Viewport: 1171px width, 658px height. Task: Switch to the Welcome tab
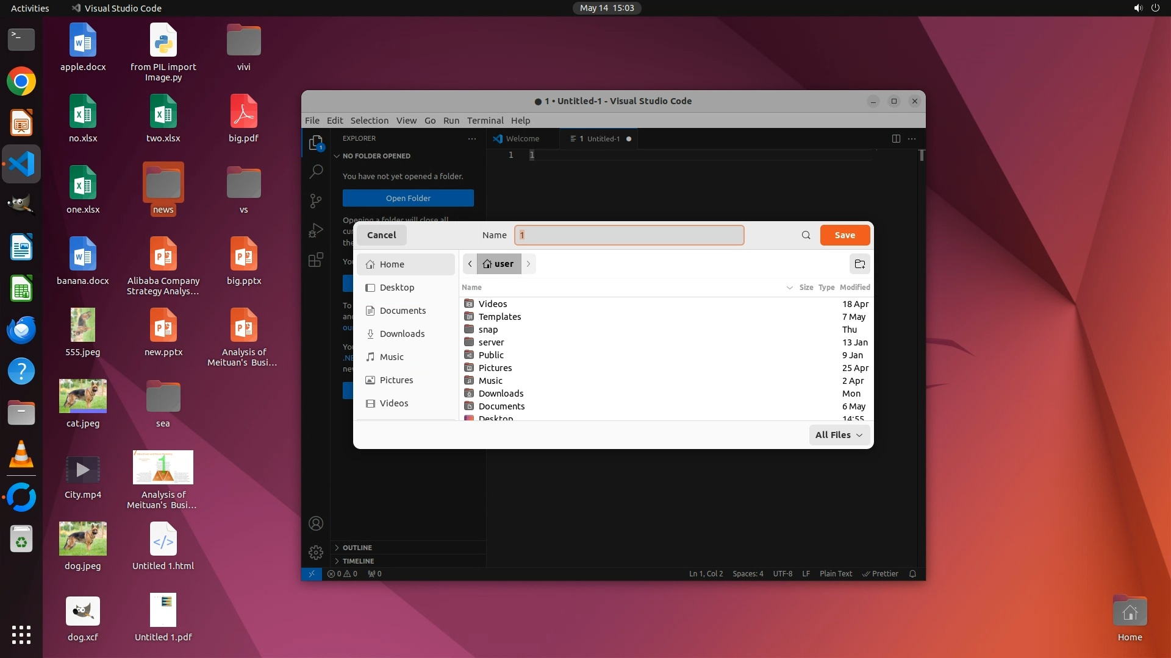coord(522,139)
